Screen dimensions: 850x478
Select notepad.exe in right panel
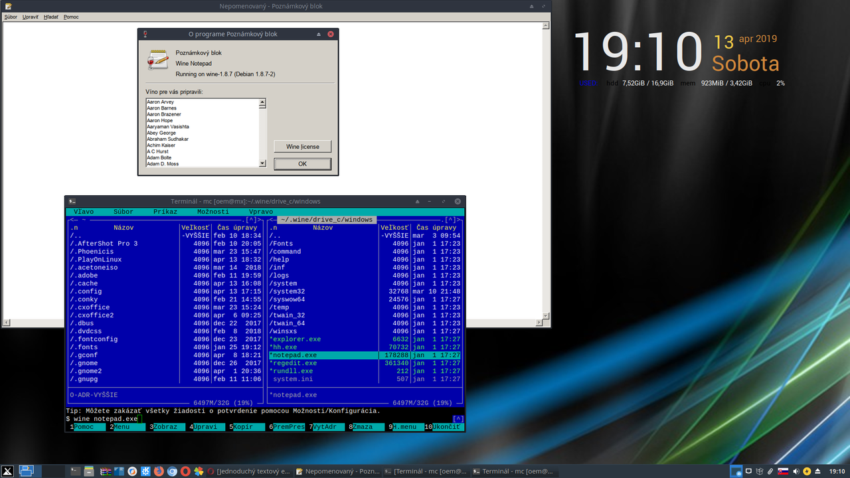pos(364,355)
